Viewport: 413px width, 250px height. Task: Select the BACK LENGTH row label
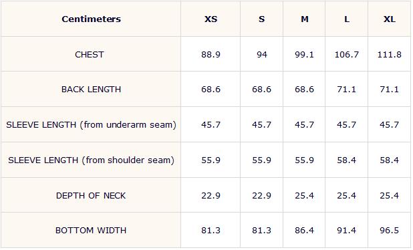pos(91,90)
